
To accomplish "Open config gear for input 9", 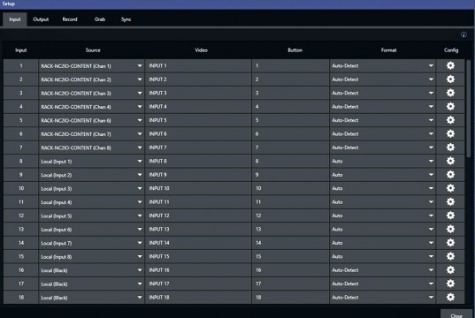I will (450, 175).
